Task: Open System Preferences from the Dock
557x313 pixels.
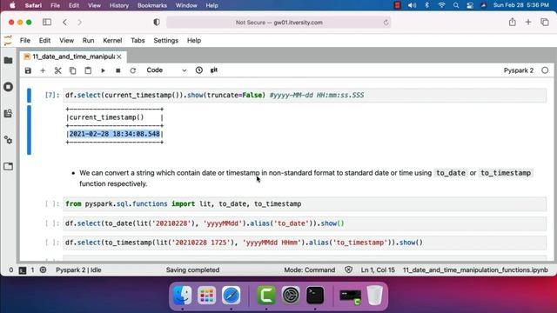Action: pos(291,296)
